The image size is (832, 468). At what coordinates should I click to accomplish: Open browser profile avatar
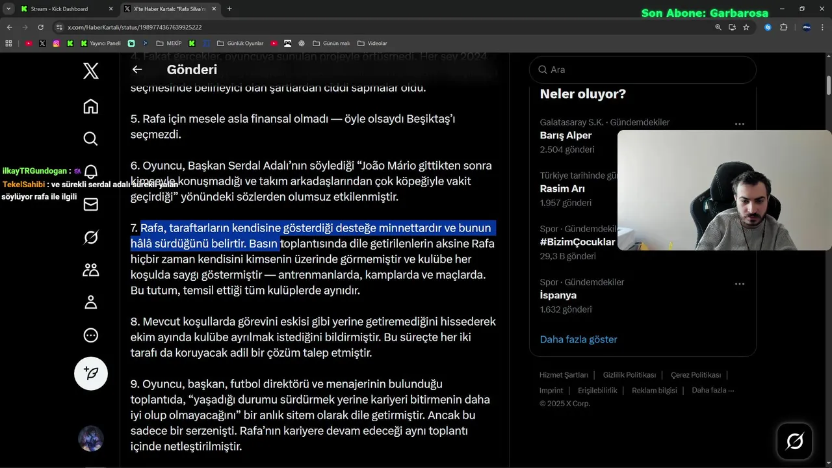pos(807,27)
